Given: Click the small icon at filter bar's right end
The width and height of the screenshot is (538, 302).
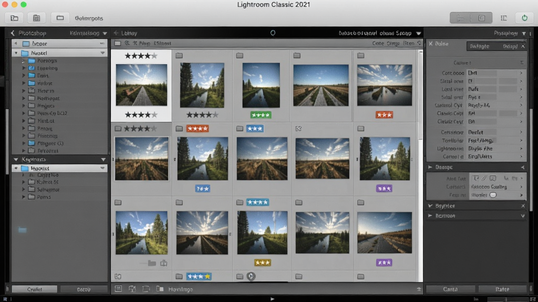Looking at the screenshot, I should pyautogui.click(x=419, y=43).
